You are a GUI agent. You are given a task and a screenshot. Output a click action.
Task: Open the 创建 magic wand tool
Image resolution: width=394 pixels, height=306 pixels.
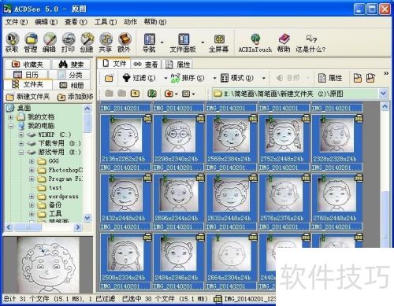[x=87, y=42]
